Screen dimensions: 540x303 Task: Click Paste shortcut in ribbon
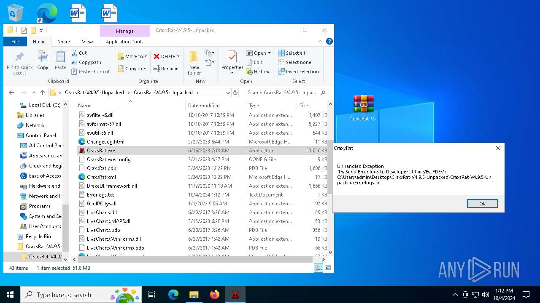point(90,72)
